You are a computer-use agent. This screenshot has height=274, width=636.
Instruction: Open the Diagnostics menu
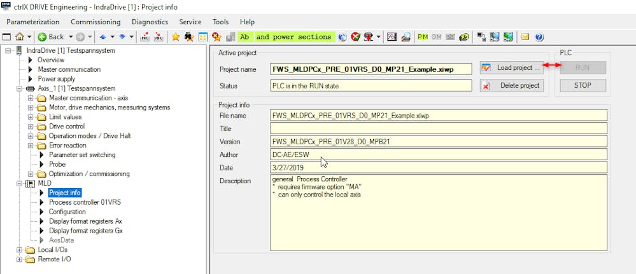click(x=150, y=22)
